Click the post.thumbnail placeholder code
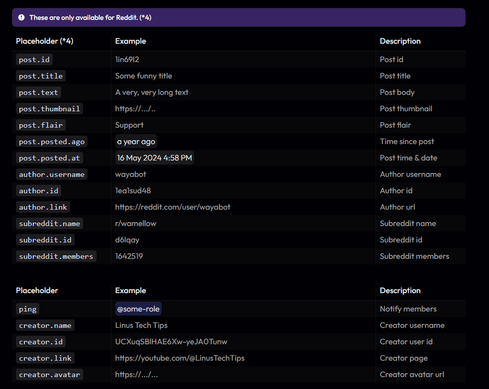This screenshot has height=389, width=489. (x=49, y=109)
